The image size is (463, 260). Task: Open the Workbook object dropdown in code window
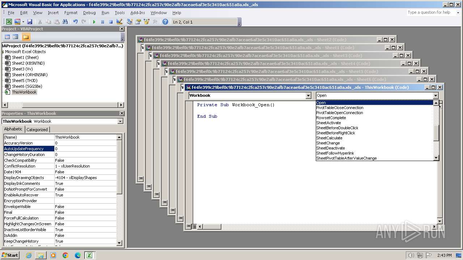(x=309, y=96)
